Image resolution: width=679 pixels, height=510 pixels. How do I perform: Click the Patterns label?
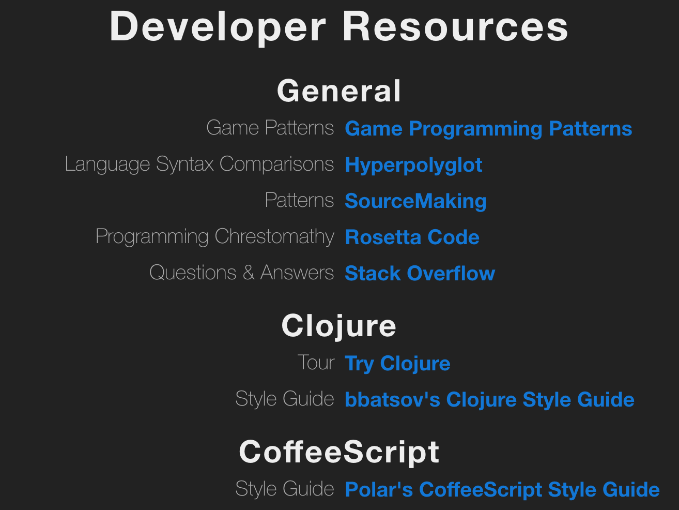click(299, 200)
